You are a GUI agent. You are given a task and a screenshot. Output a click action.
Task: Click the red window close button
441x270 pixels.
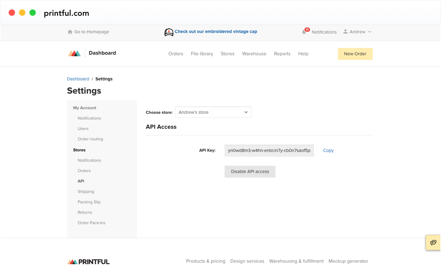coord(12,13)
